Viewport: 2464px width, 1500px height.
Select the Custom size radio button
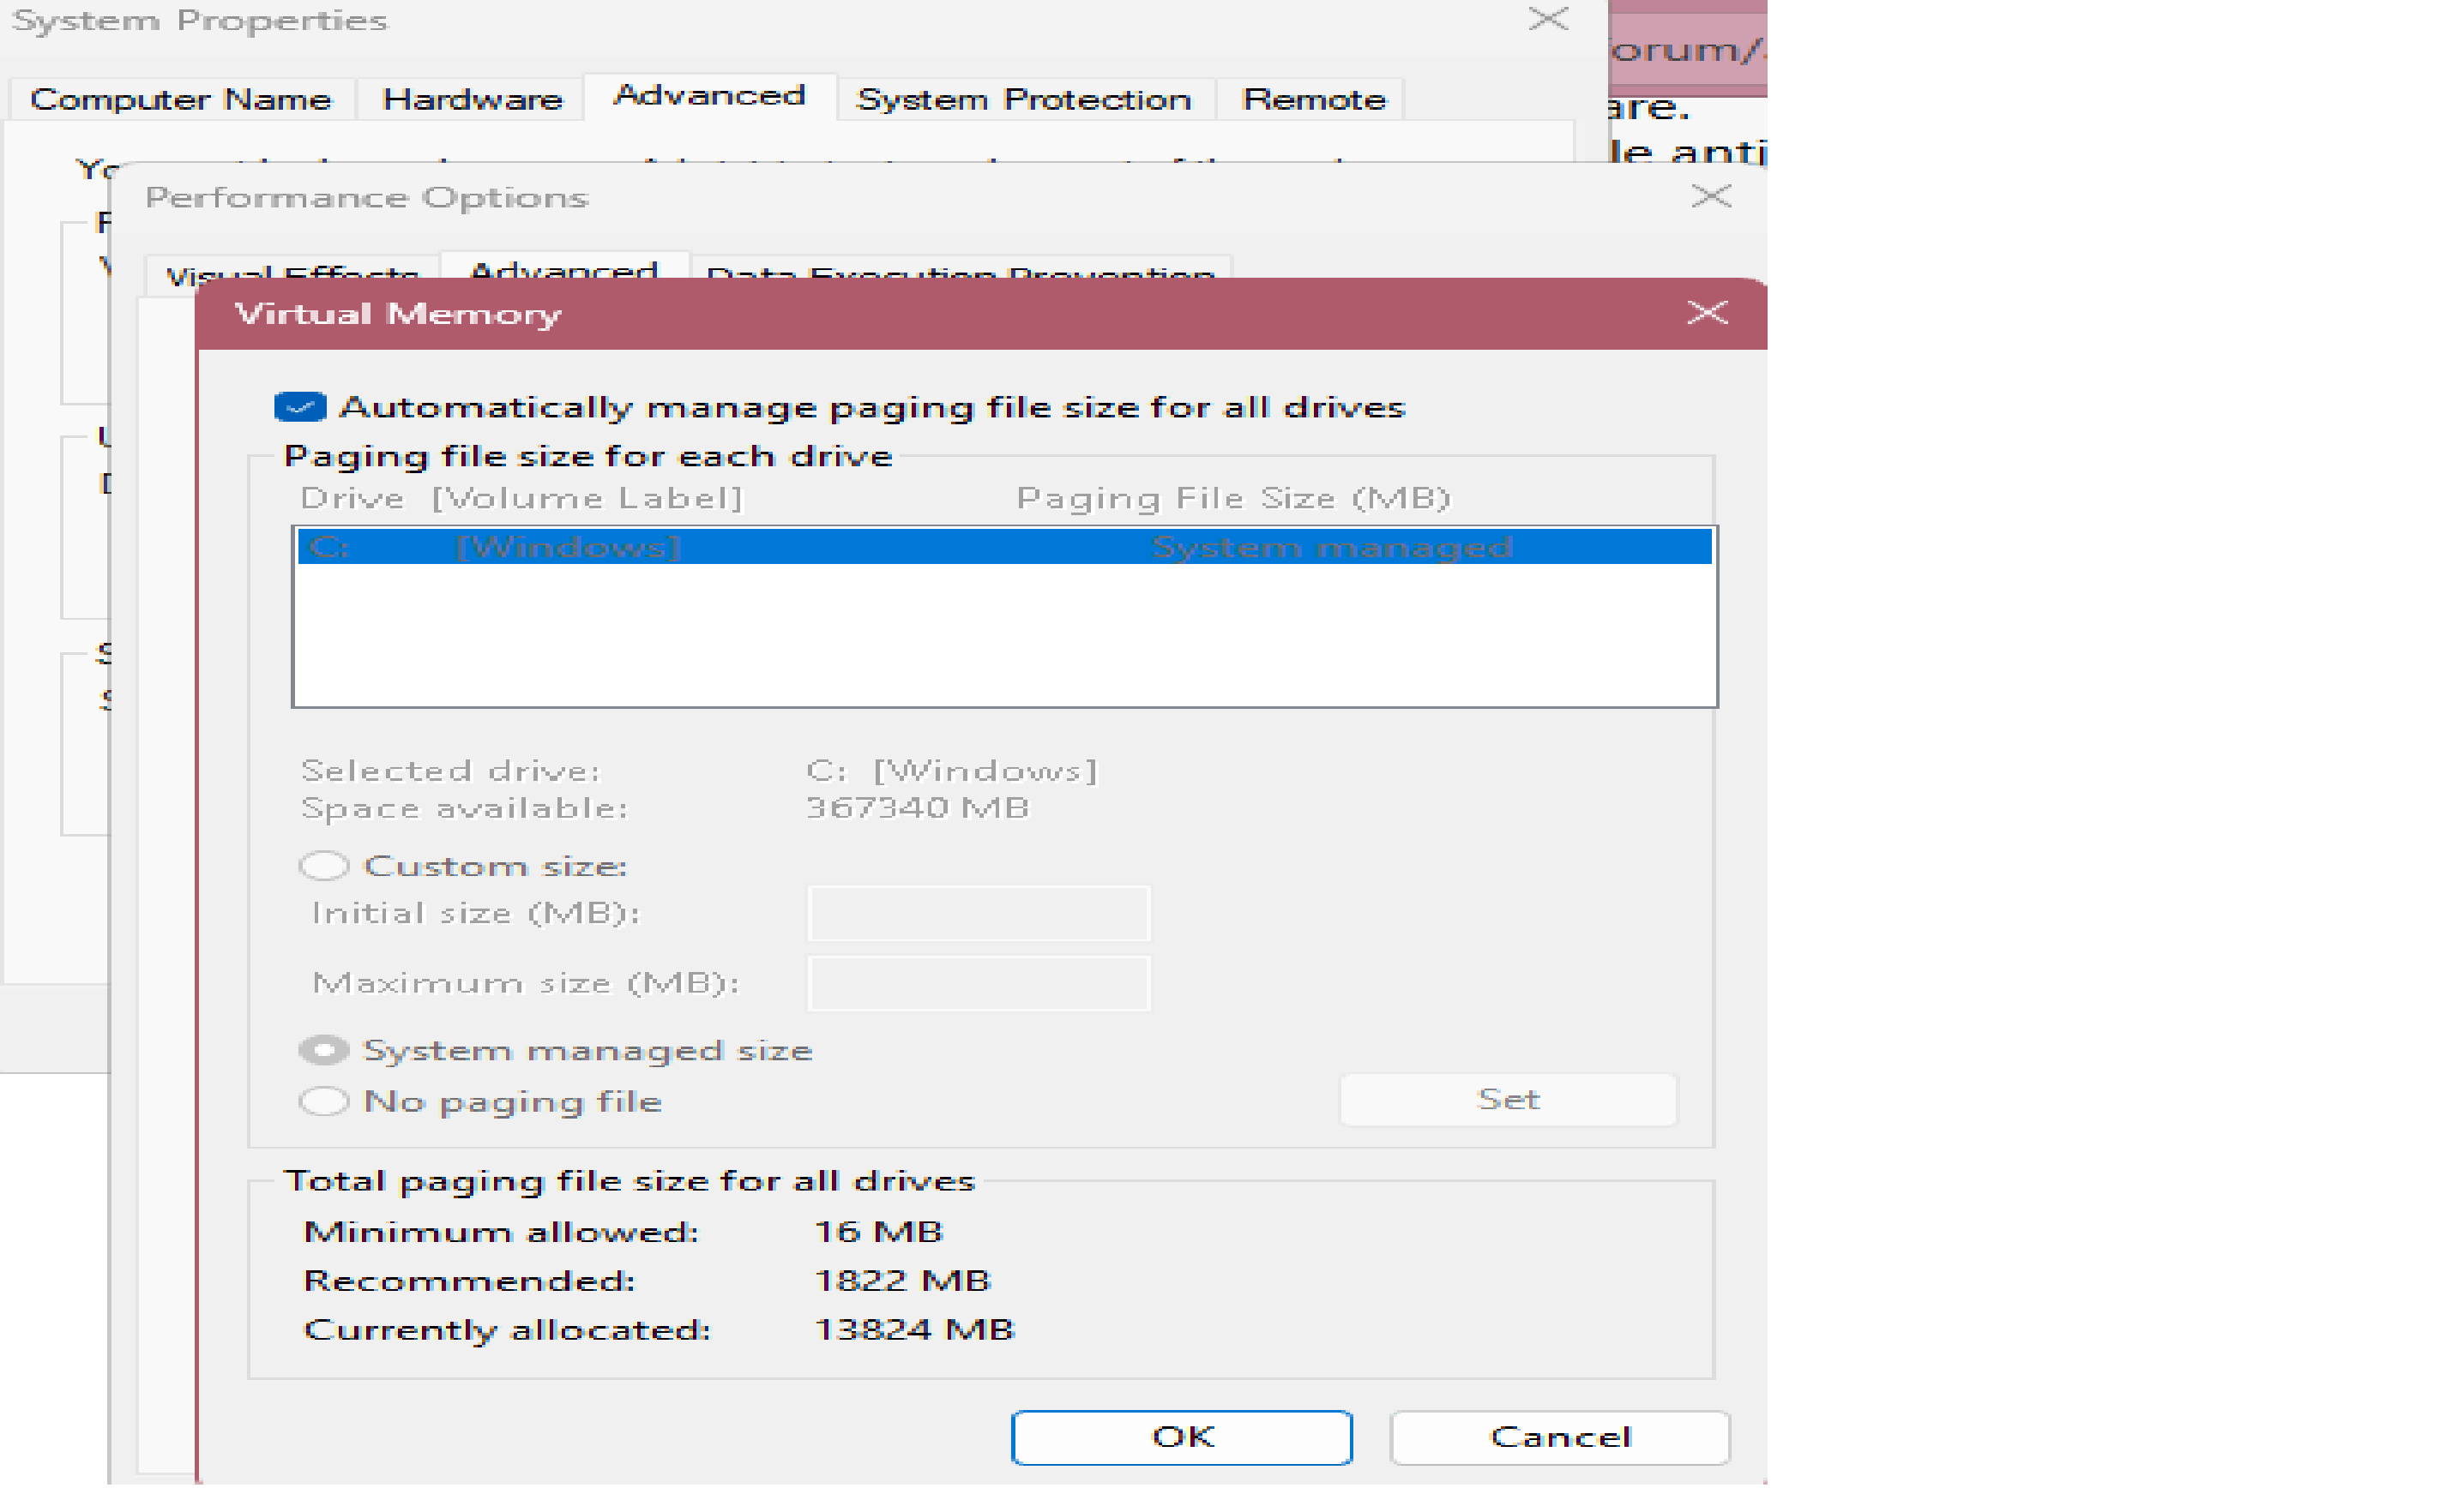click(x=324, y=866)
